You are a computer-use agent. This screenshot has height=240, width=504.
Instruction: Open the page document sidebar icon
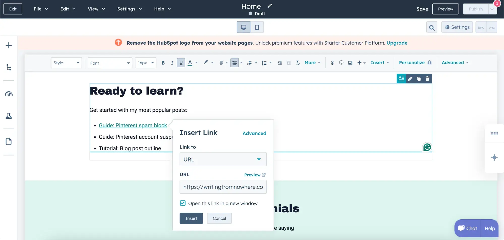pyautogui.click(x=9, y=141)
